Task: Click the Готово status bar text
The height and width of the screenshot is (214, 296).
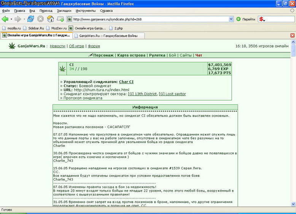Action: click(x=7, y=210)
